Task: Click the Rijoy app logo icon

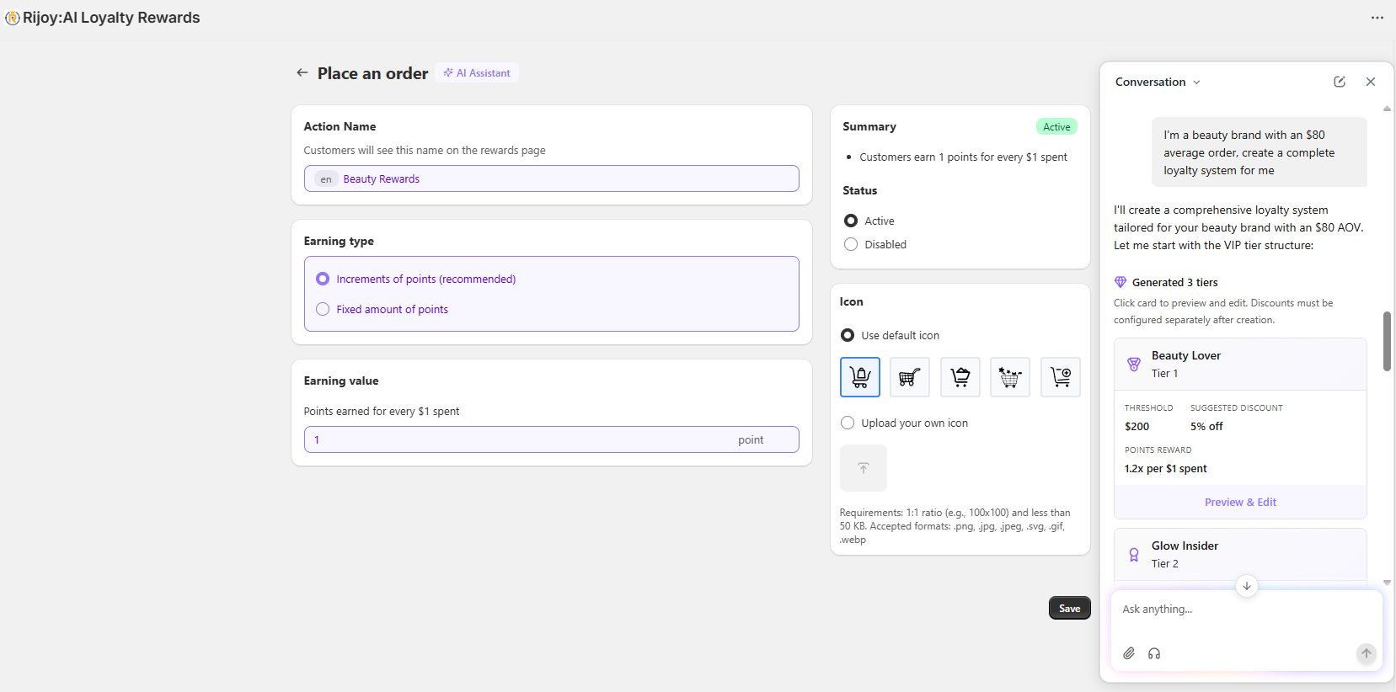Action: [x=13, y=18]
